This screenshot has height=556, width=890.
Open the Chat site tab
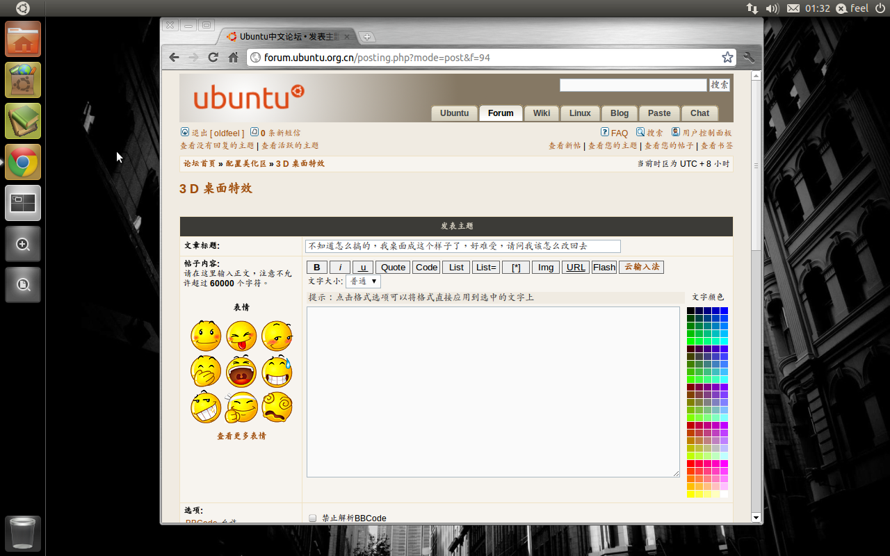(700, 113)
